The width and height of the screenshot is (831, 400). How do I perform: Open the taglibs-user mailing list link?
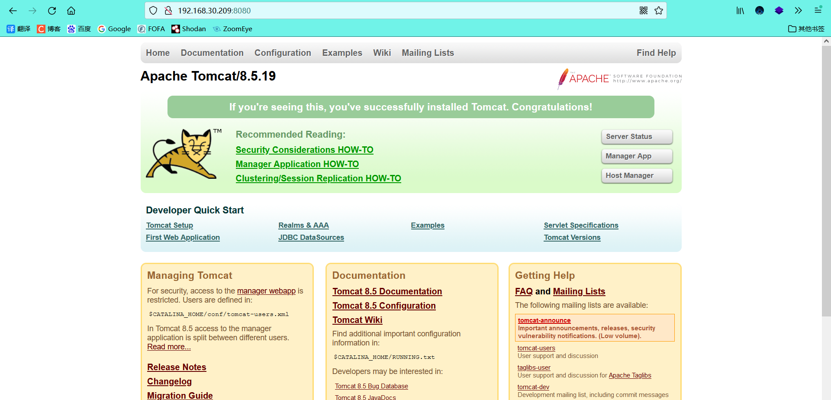(534, 368)
